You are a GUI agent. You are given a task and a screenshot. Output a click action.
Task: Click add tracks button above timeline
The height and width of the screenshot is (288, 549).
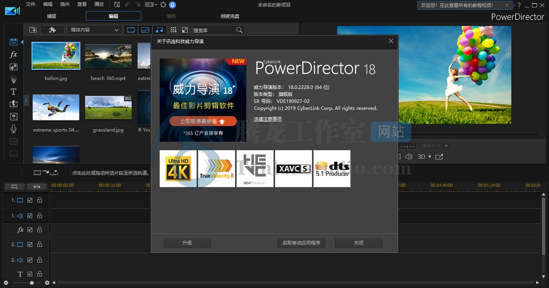click(15, 187)
